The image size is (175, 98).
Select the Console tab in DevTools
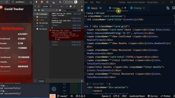[x=45, y=6]
